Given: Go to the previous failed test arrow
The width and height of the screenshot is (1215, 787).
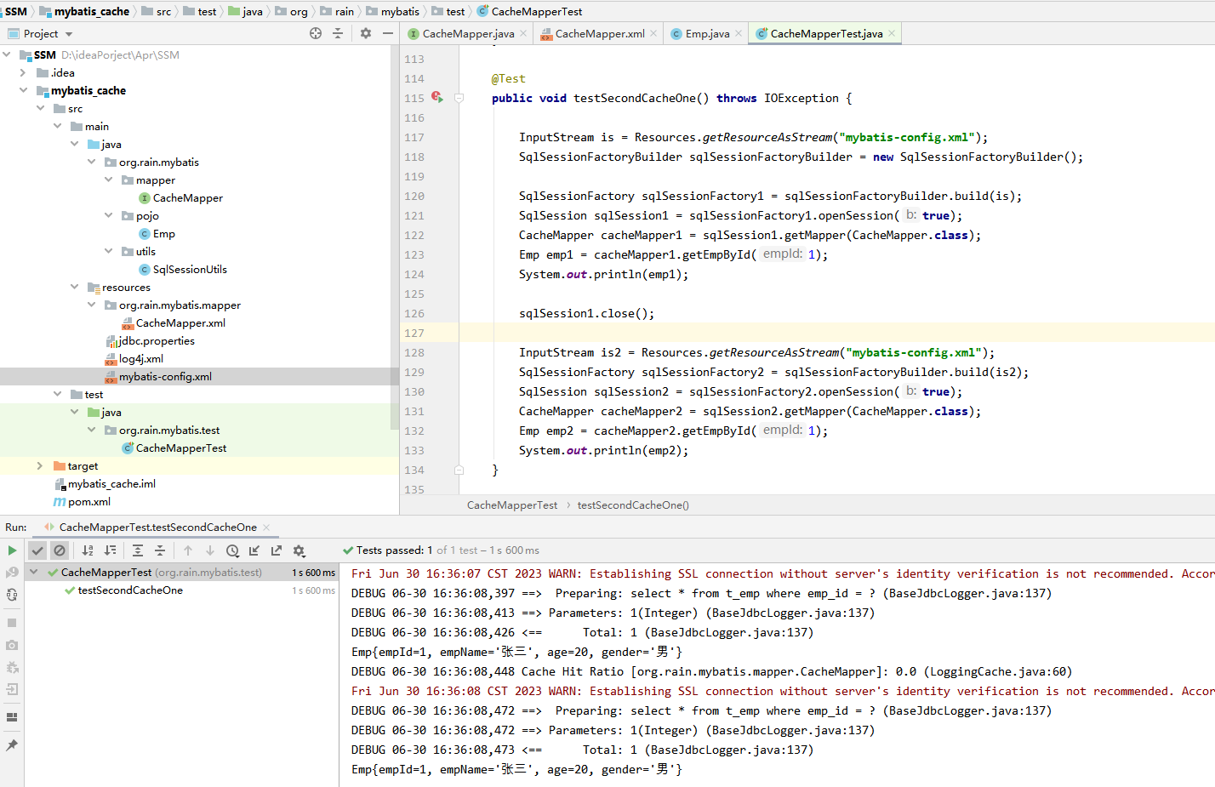Looking at the screenshot, I should coord(188,550).
